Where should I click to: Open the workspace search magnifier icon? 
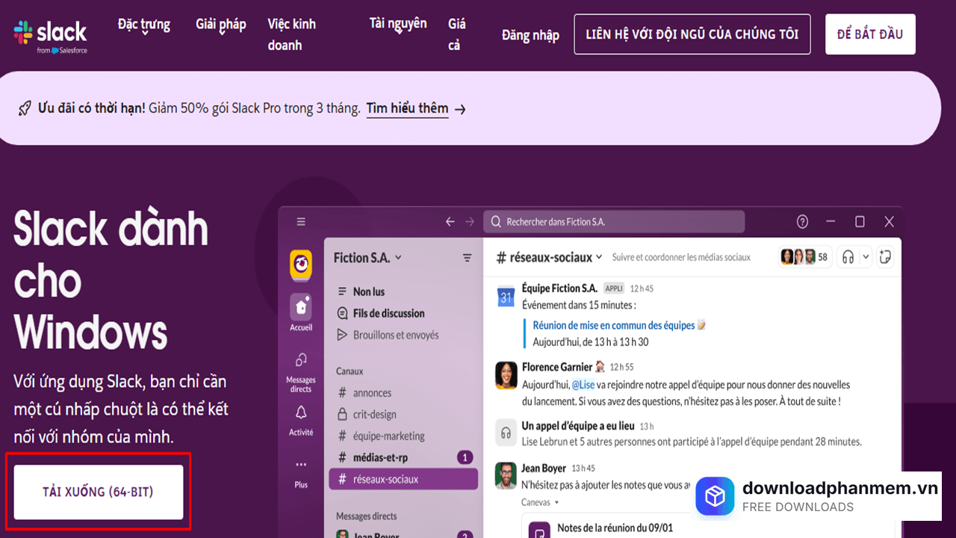495,221
